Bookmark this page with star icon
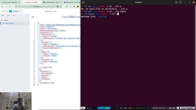The width and height of the screenshot is (196, 110). click(x=60, y=6)
